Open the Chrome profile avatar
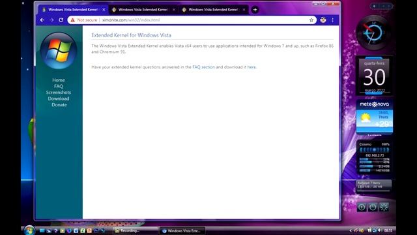Image resolution: width=417 pixels, height=235 pixels. pos(323,20)
